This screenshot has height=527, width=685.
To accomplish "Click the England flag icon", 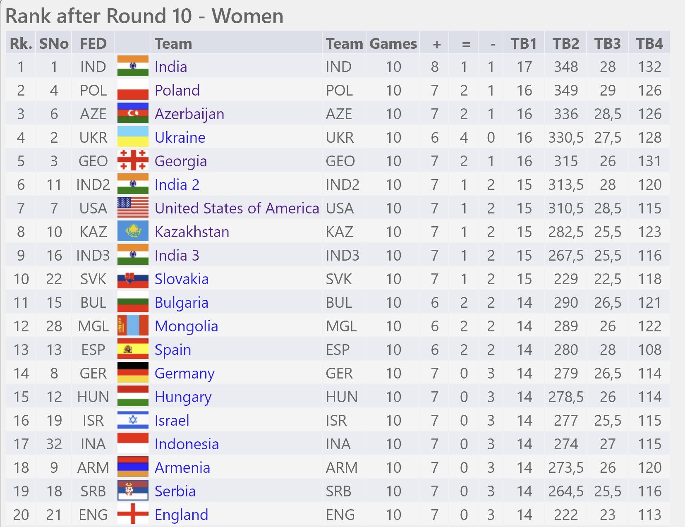I will tap(133, 514).
